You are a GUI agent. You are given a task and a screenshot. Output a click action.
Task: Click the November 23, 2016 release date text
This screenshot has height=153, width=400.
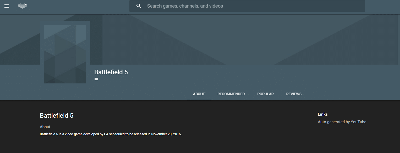tap(166, 134)
